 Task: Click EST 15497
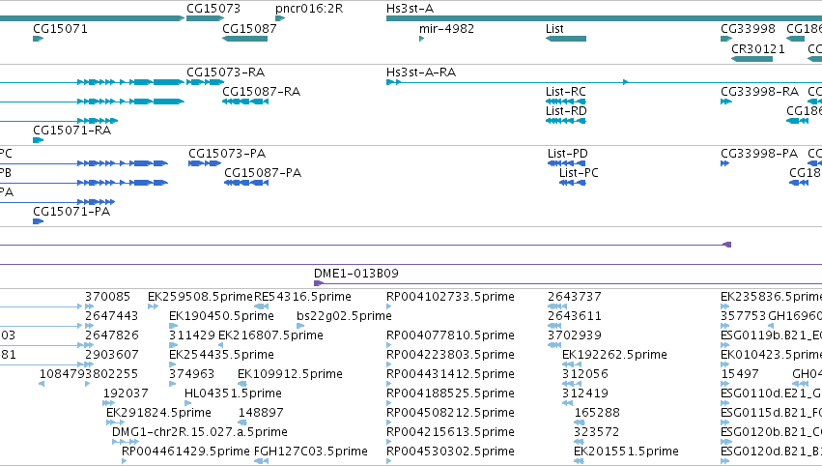coord(740,374)
